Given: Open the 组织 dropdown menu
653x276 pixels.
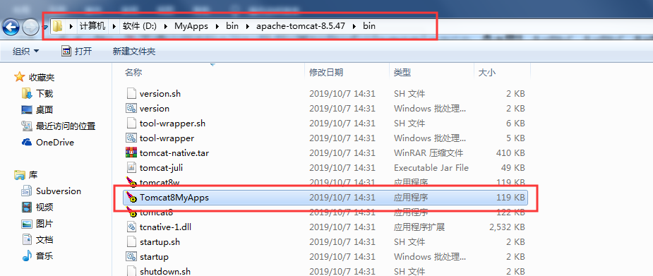Looking at the screenshot, I should [x=25, y=52].
